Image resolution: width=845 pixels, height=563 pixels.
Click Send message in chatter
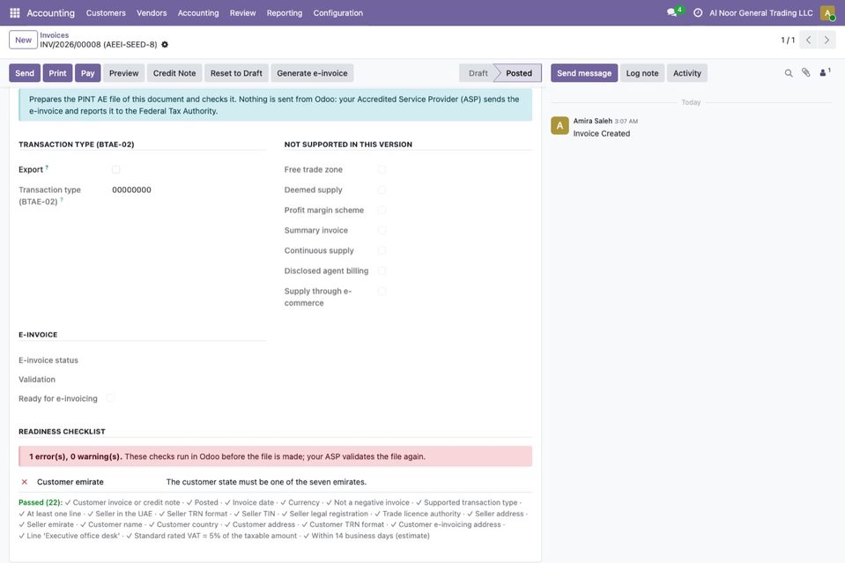point(584,73)
